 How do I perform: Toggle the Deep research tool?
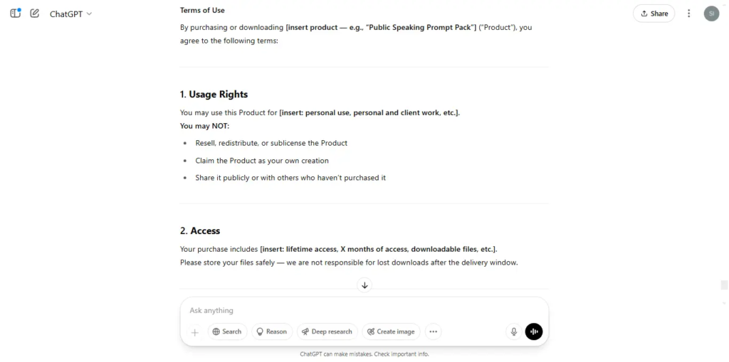pos(327,331)
